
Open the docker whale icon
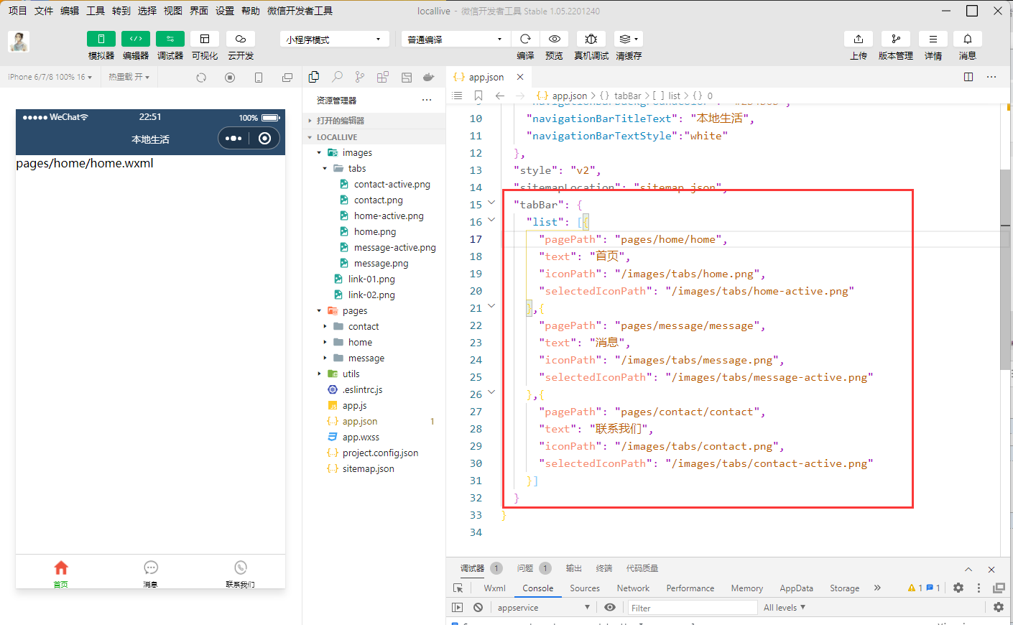(x=429, y=77)
